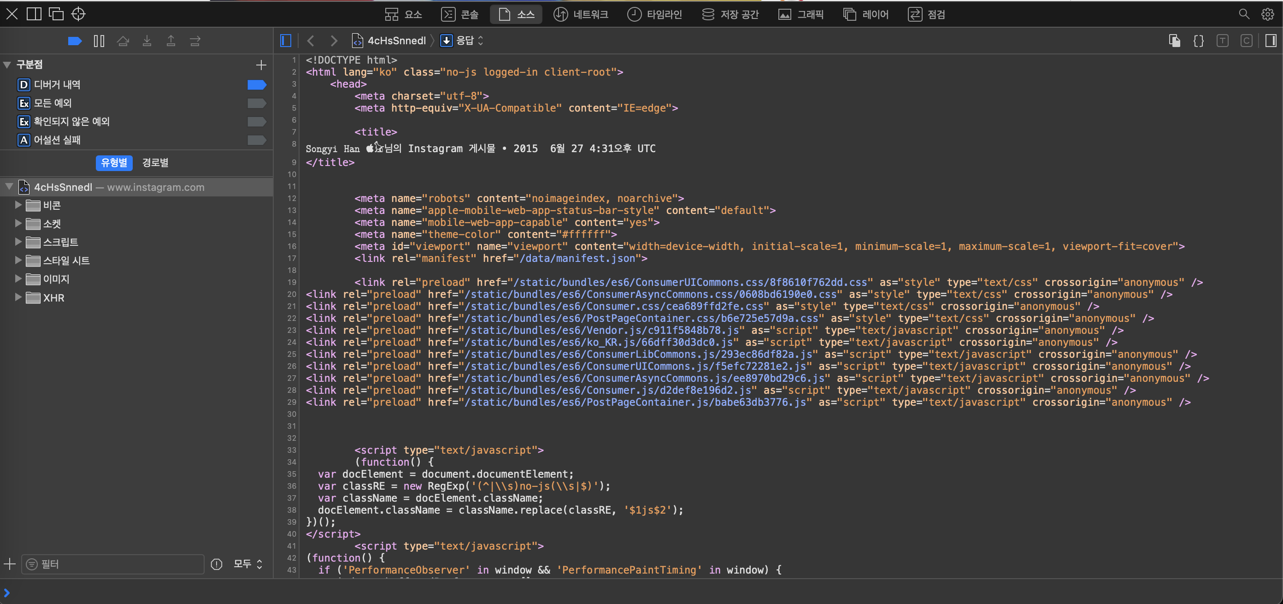This screenshot has height=604, width=1283.
Task: Enable the 모든 예외 breakpoint
Action: [x=257, y=103]
